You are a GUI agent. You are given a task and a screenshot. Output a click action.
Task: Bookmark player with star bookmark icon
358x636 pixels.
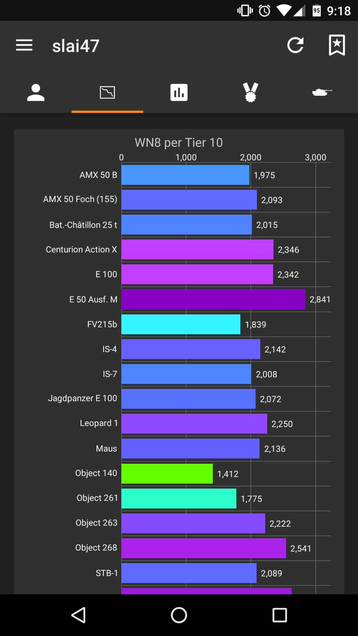337,45
